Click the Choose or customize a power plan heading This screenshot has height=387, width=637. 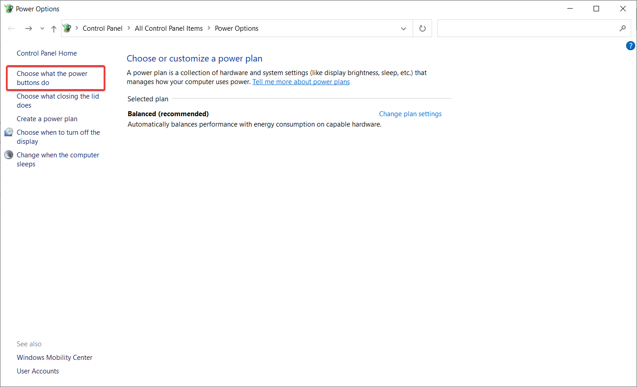[195, 58]
